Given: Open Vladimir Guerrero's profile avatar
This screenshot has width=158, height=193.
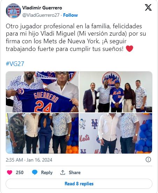Looking at the screenshot, I should coord(13,11).
